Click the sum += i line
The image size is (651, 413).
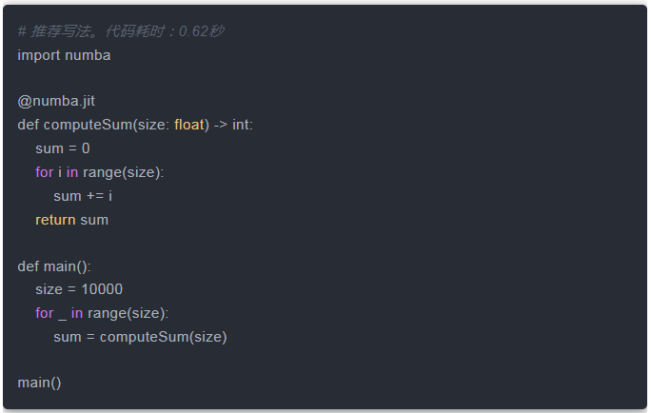click(83, 195)
